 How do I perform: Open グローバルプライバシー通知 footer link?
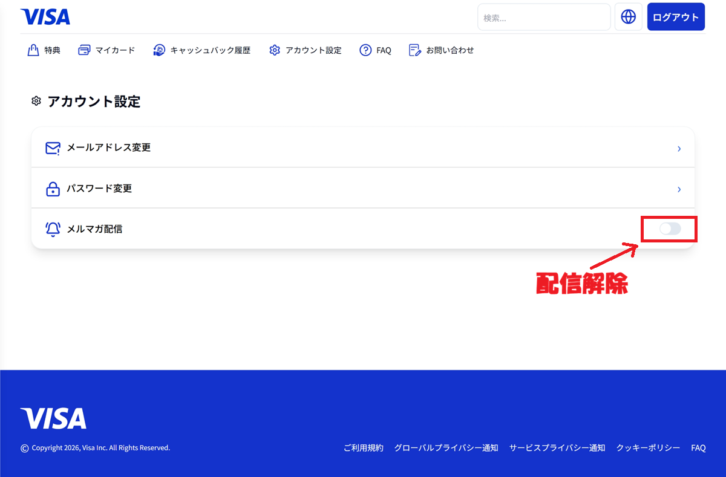(446, 448)
